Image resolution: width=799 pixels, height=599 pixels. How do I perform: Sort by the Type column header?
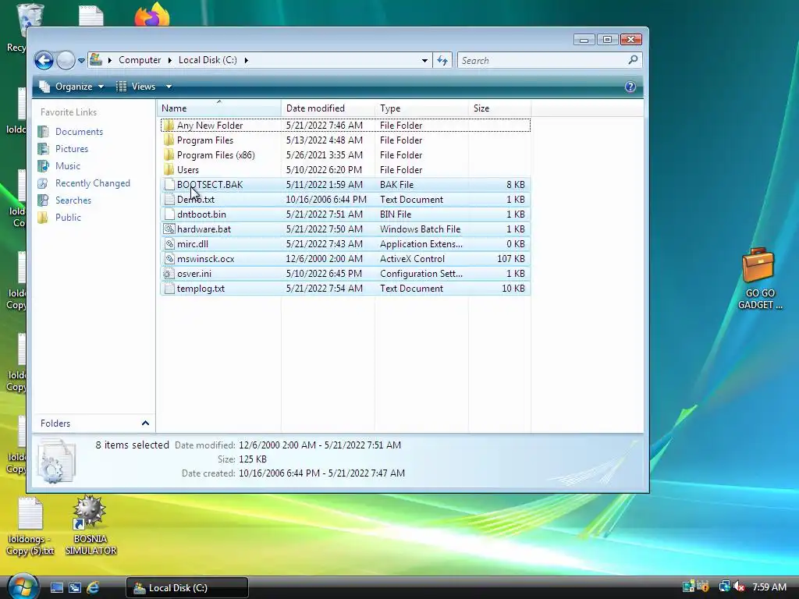(421, 108)
